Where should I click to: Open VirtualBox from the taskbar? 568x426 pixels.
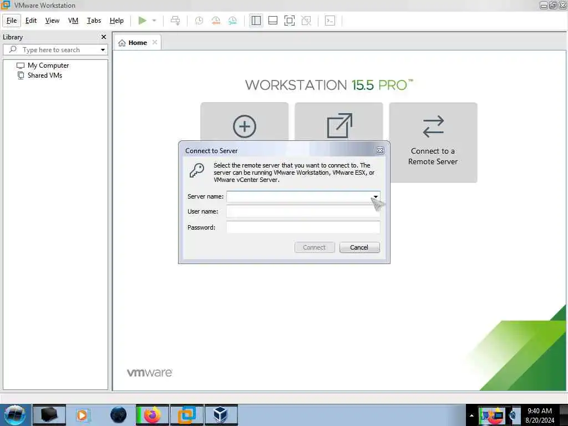pyautogui.click(x=221, y=415)
